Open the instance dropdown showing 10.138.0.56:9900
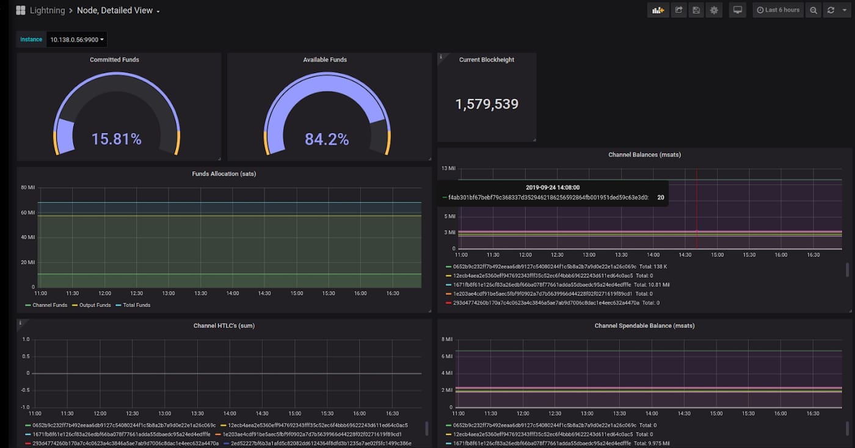 point(76,40)
